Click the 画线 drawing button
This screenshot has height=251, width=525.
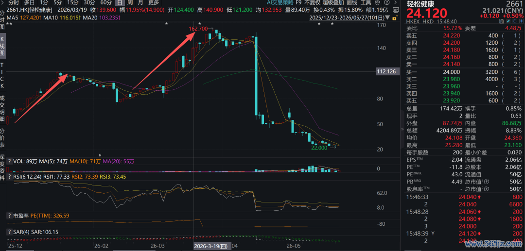[351, 2]
